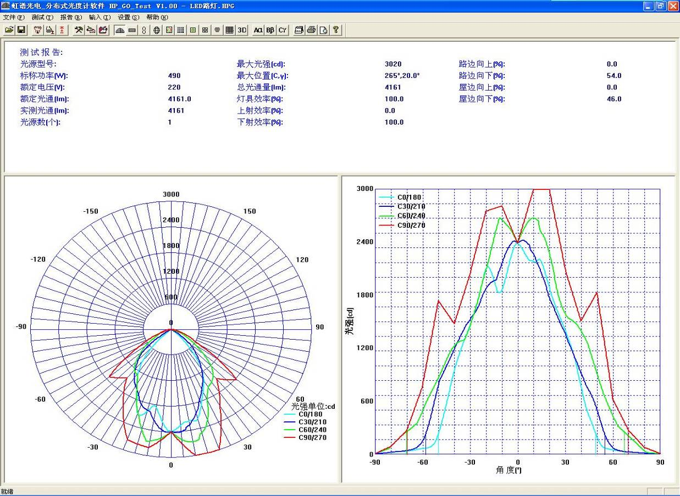
Task: Click the printer icon in toolbar
Action: point(311,30)
